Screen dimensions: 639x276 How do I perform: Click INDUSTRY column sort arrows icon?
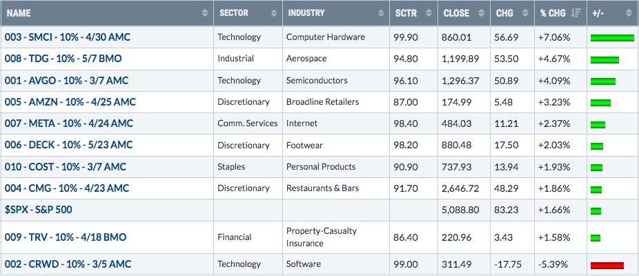tap(381, 13)
